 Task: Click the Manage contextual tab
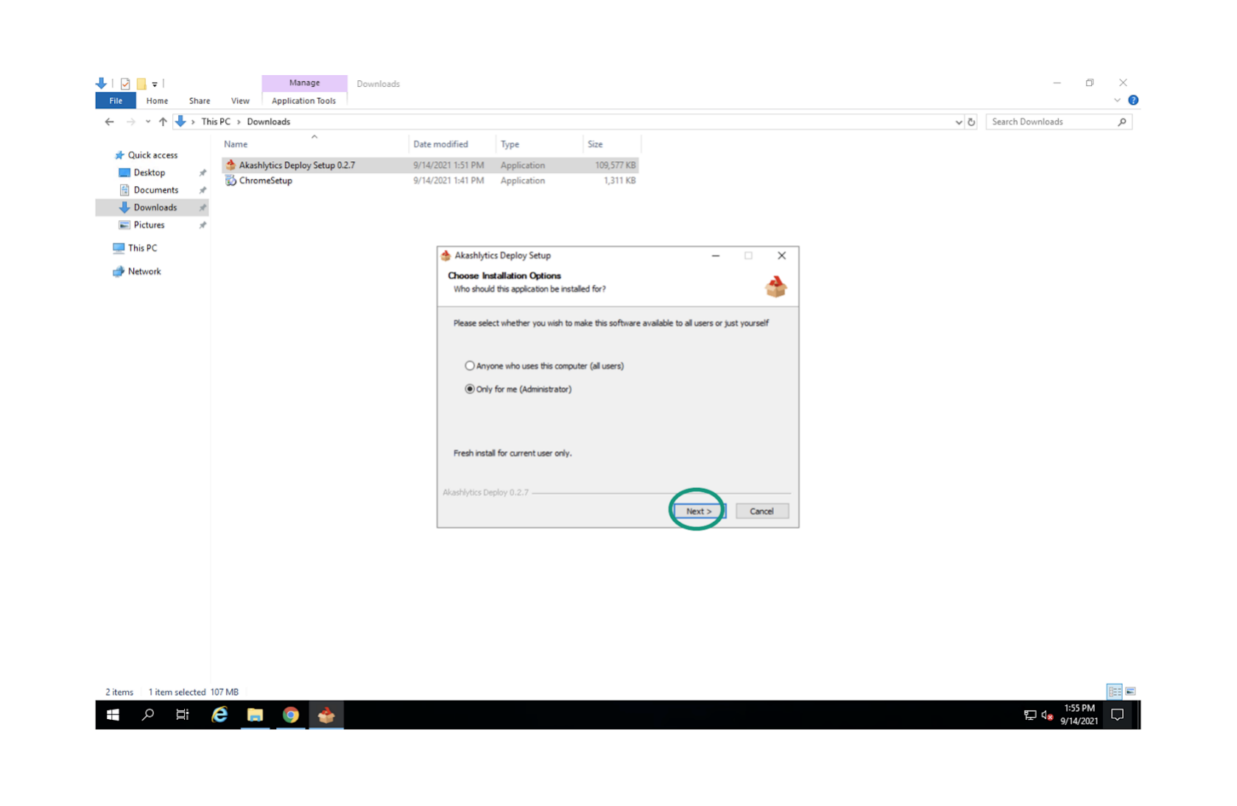pos(304,83)
